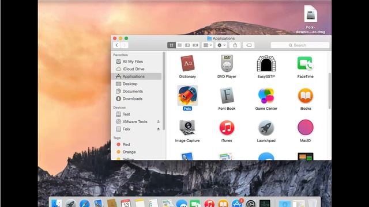Open Finder from the Dock
Screen dimensions: 369x207
(x=57, y=203)
